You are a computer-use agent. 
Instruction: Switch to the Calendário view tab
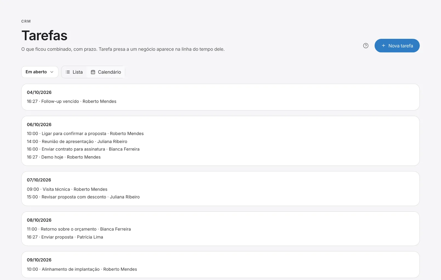pyautogui.click(x=106, y=72)
